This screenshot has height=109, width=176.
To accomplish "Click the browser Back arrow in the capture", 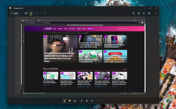I will point(23,23).
